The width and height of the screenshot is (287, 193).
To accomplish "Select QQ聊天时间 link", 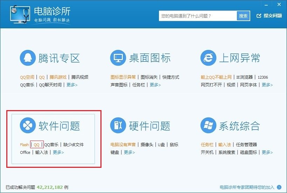I will coord(50,85).
